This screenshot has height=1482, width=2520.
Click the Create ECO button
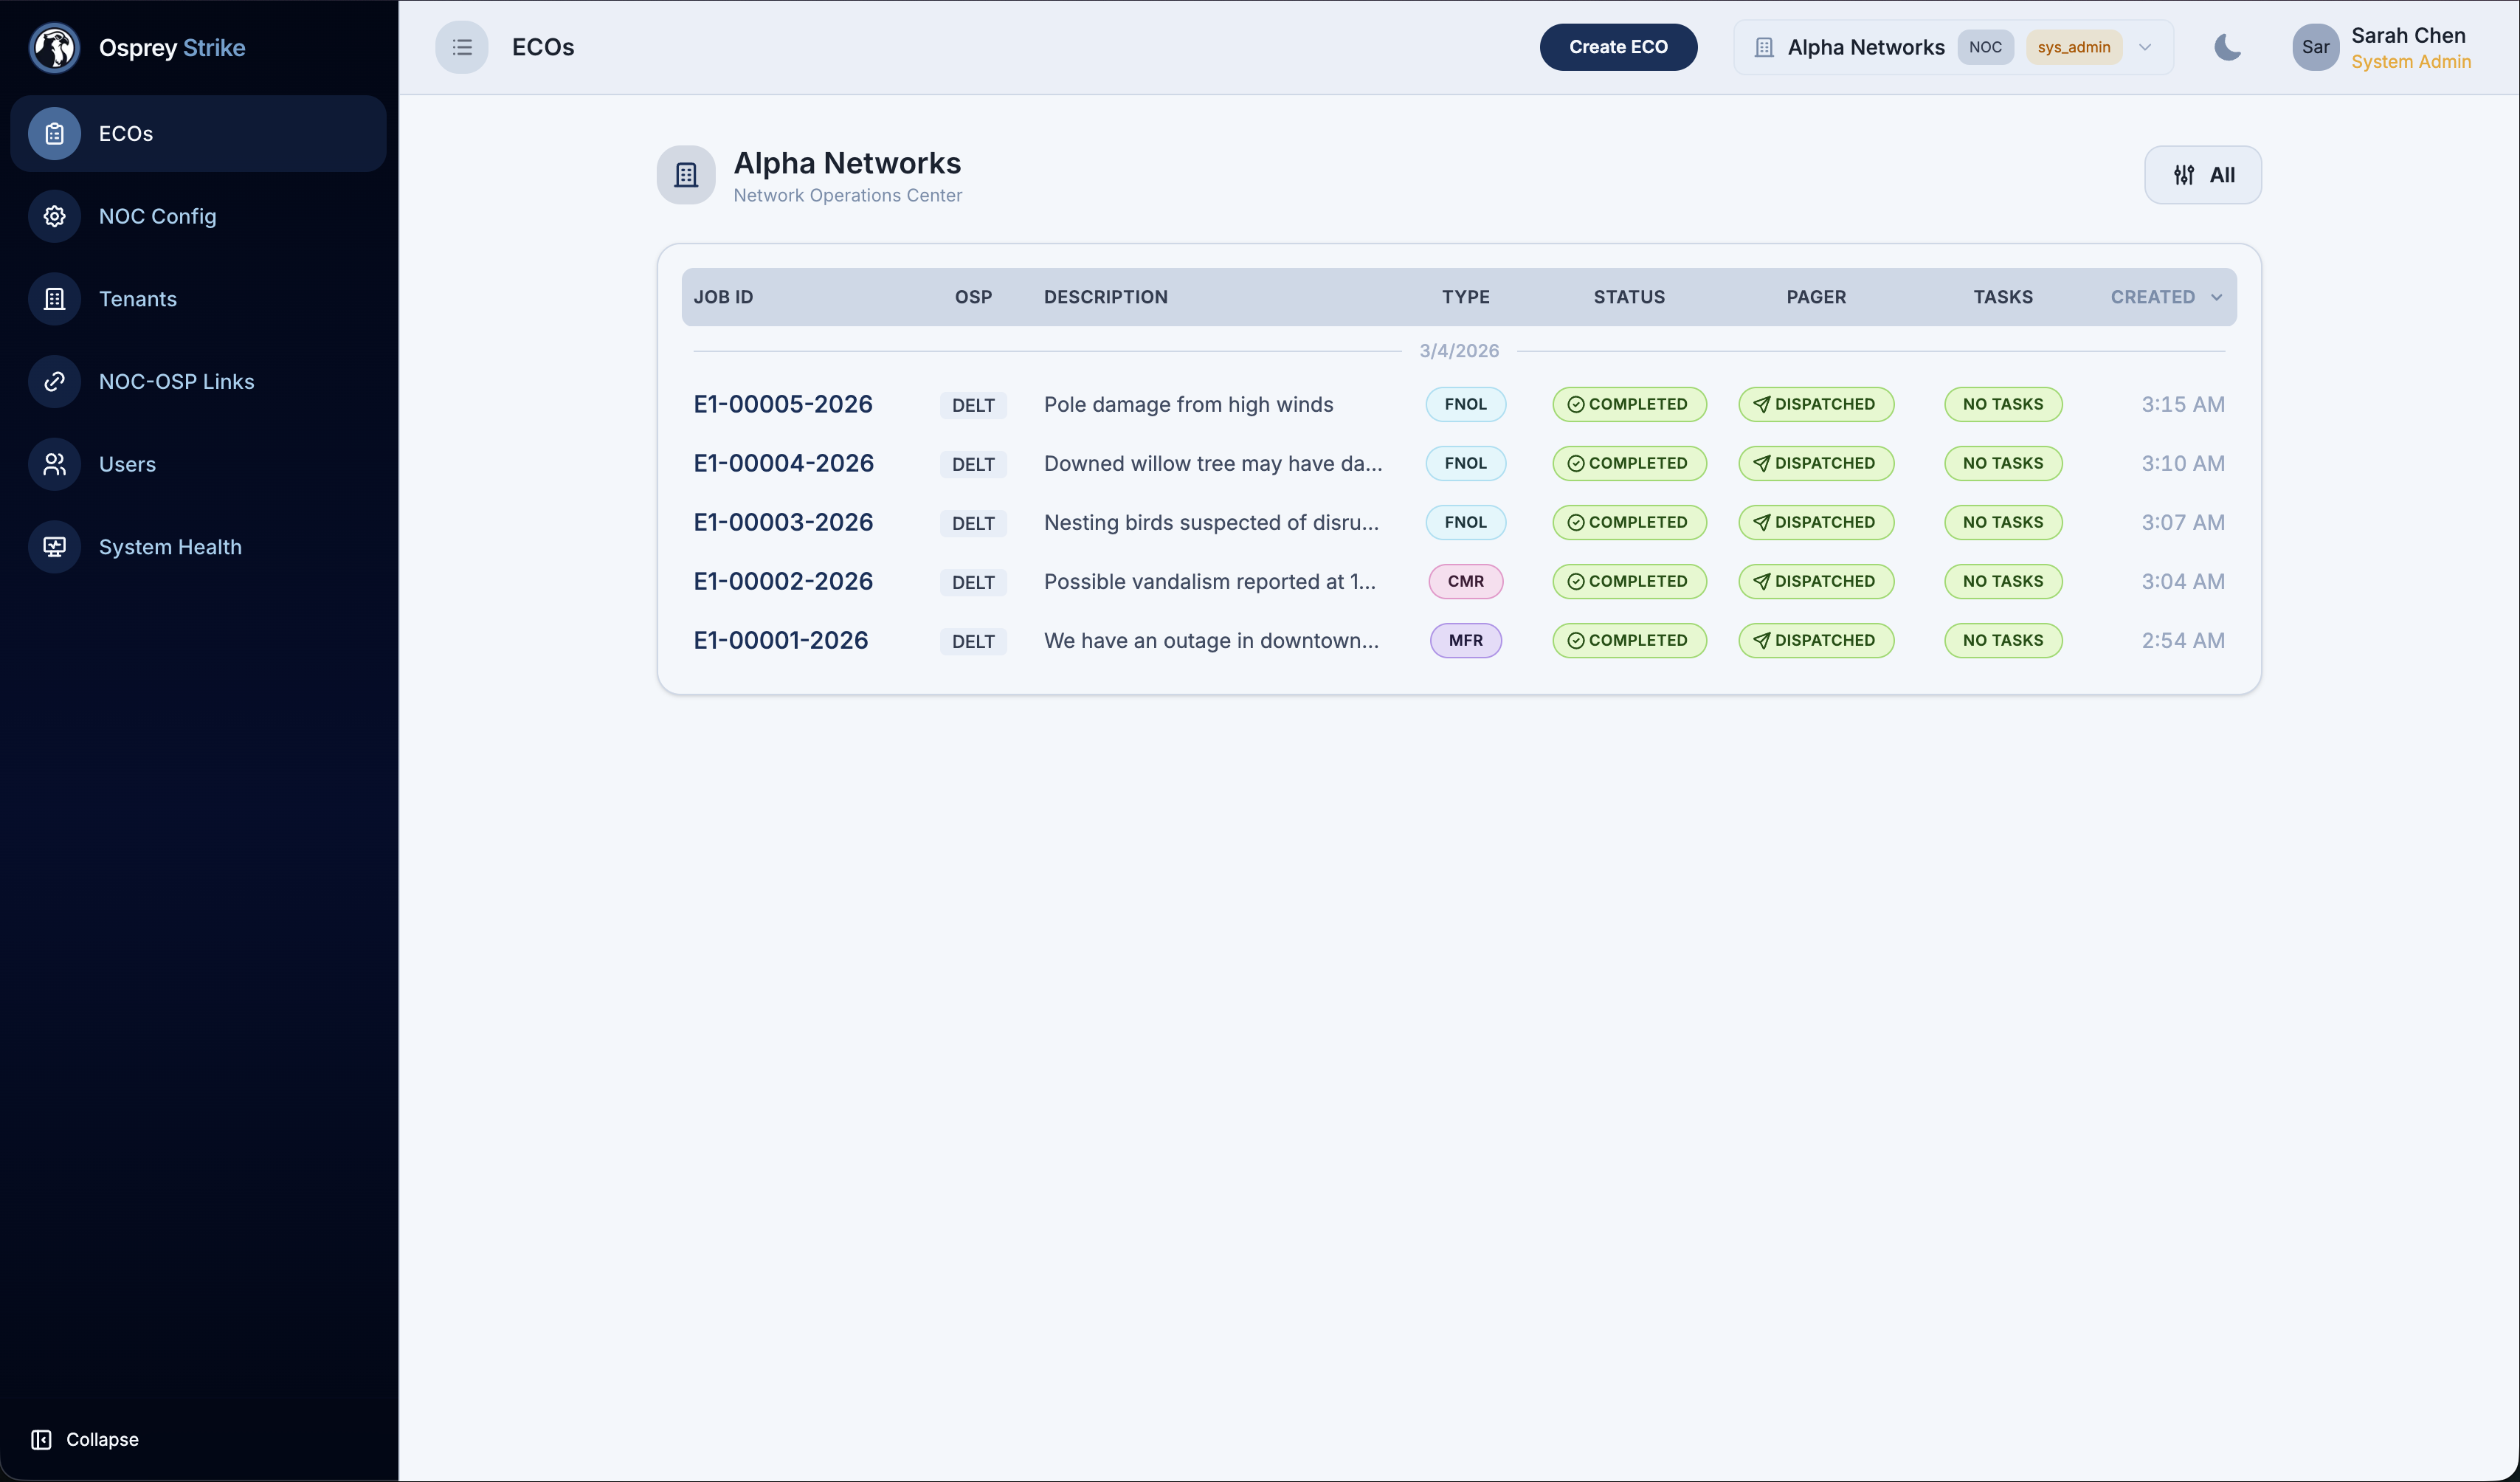point(1617,47)
